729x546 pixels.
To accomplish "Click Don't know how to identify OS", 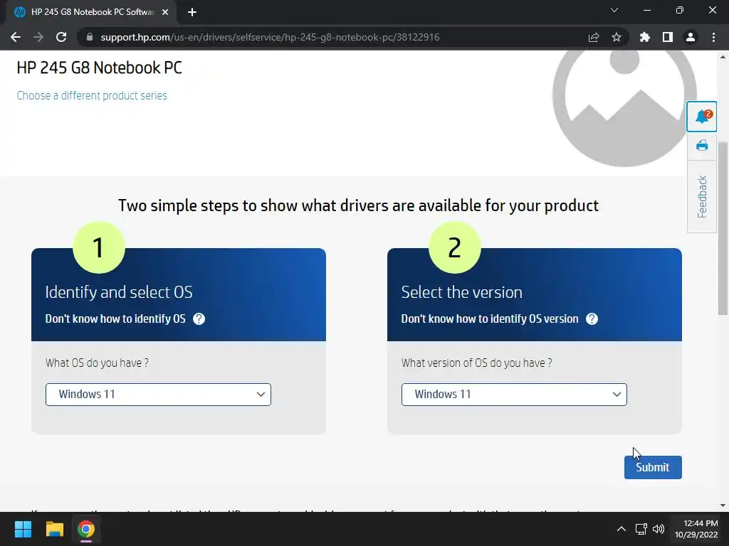I will point(115,319).
